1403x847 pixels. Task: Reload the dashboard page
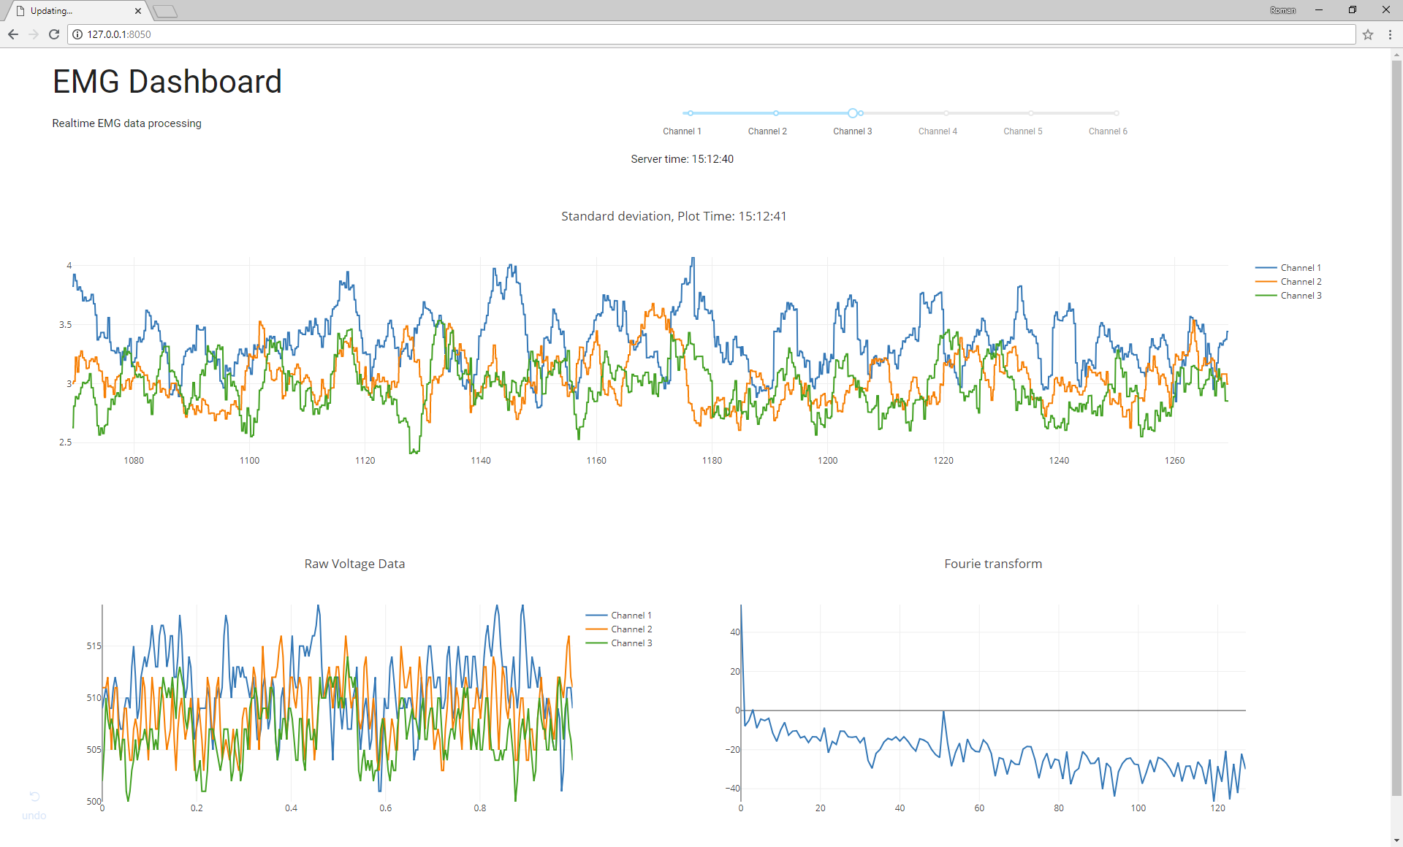(54, 34)
